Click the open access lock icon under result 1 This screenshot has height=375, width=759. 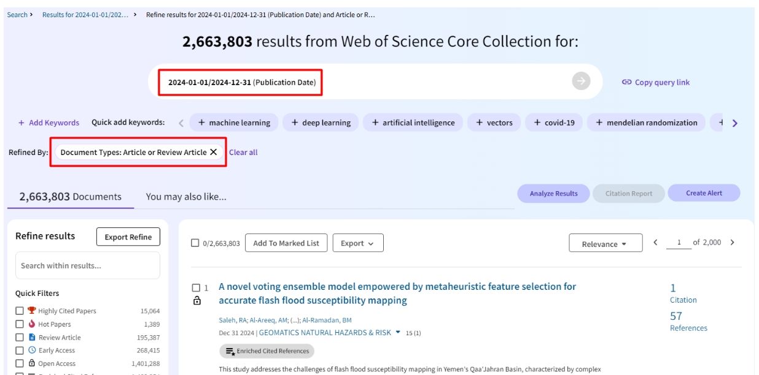coord(197,301)
